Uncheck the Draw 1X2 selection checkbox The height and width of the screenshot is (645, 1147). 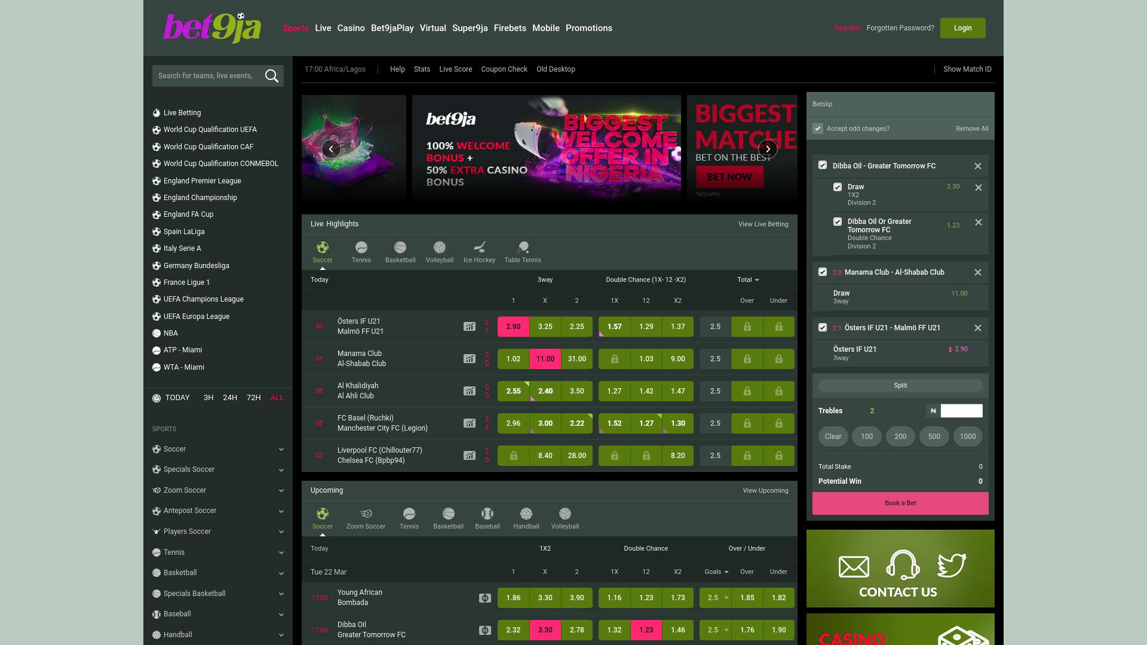(x=838, y=187)
